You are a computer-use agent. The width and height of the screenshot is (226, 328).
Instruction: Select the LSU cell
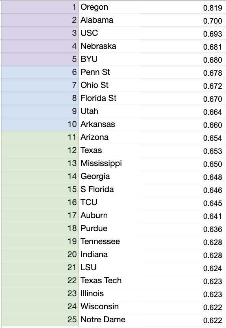point(109,267)
